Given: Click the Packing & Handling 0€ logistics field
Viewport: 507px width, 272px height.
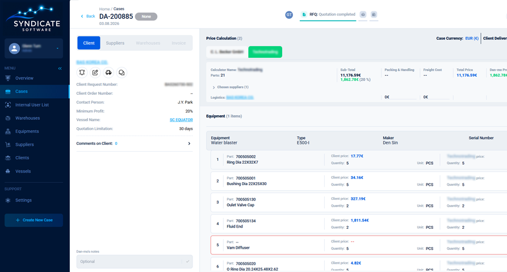Looking at the screenshot, I should point(399,97).
